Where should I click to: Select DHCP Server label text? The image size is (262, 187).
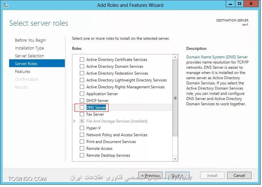[97, 100]
